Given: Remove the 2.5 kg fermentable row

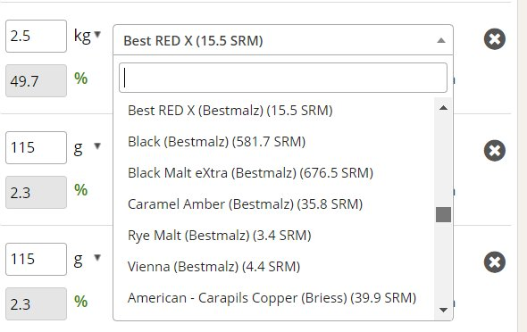Looking at the screenshot, I should (x=495, y=39).
